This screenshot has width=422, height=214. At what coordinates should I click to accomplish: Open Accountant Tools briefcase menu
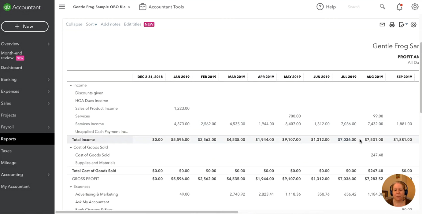click(161, 7)
